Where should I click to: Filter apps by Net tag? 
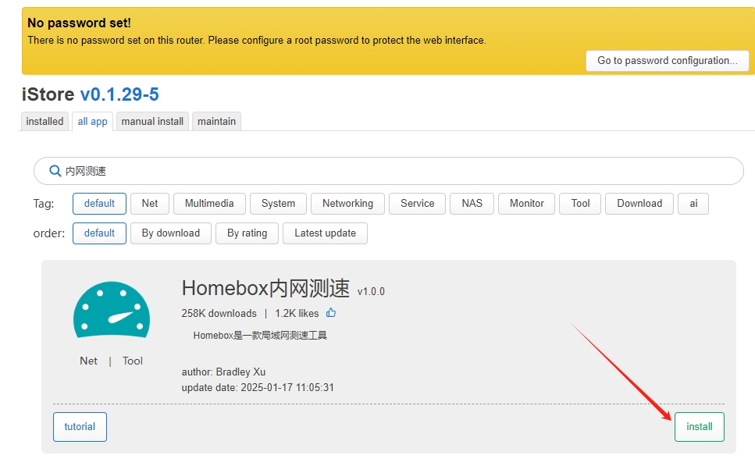coord(150,204)
